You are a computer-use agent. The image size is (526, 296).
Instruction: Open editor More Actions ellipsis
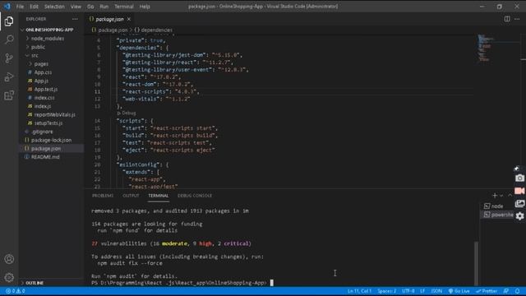[517, 19]
